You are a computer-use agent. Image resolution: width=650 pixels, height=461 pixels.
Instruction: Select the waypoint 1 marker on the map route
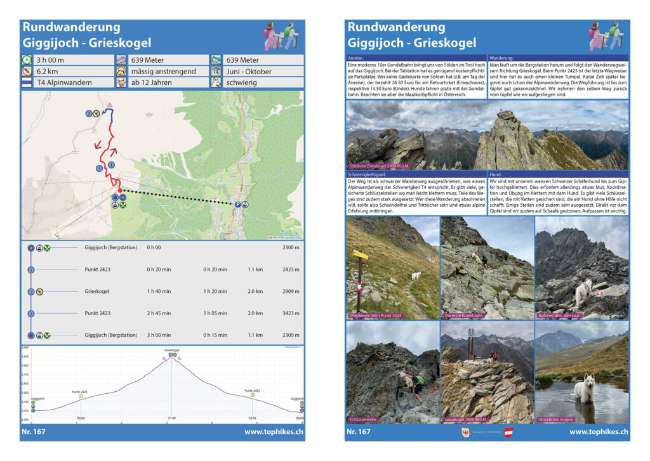tap(112, 166)
